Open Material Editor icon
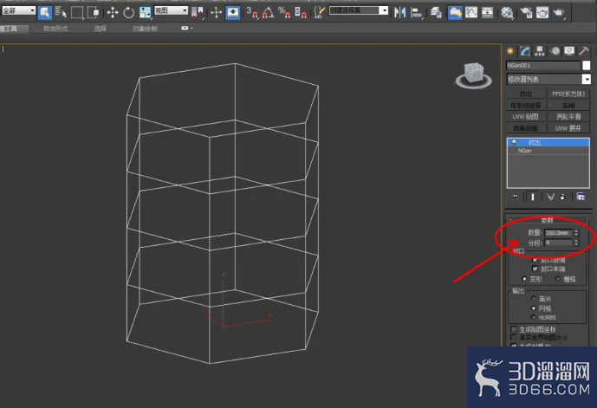 (x=507, y=12)
